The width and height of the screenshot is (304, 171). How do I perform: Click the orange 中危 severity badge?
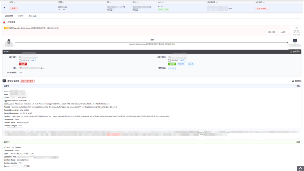pos(6,28)
